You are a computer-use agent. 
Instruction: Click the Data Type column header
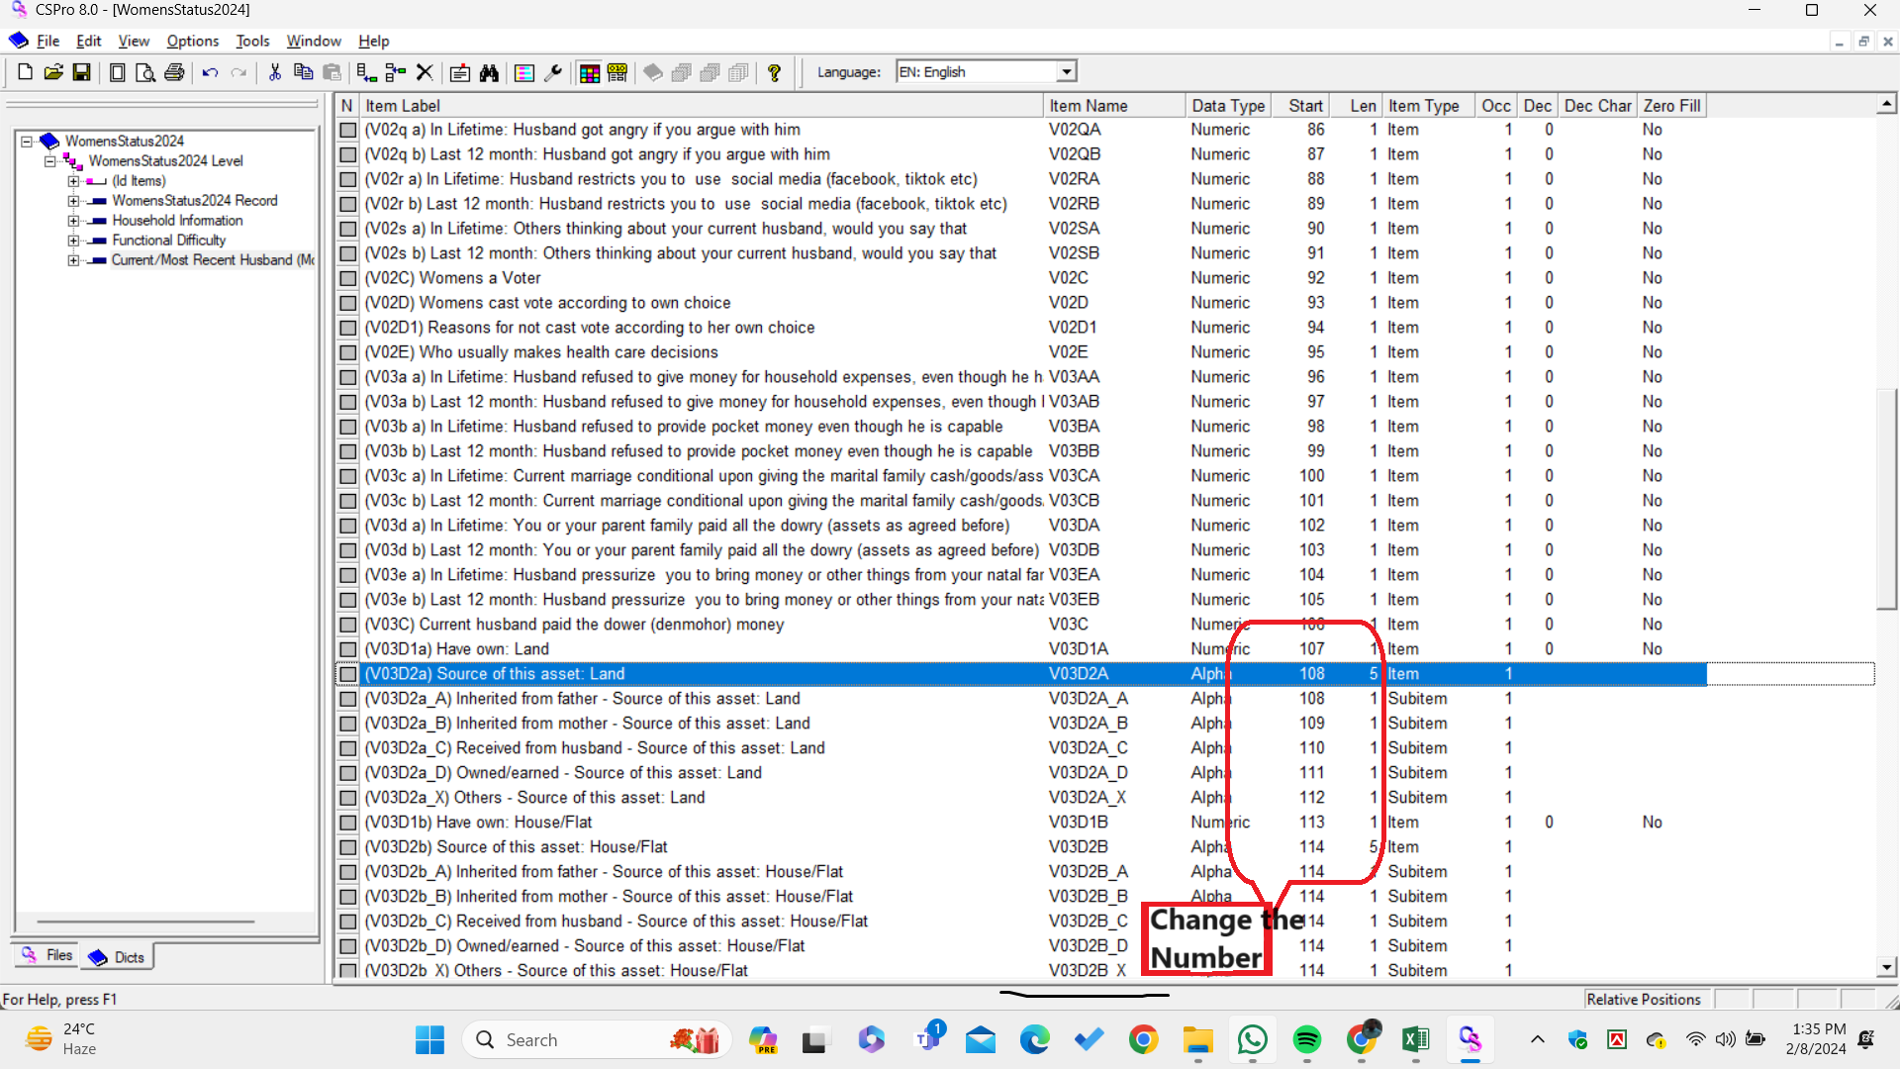[1228, 106]
